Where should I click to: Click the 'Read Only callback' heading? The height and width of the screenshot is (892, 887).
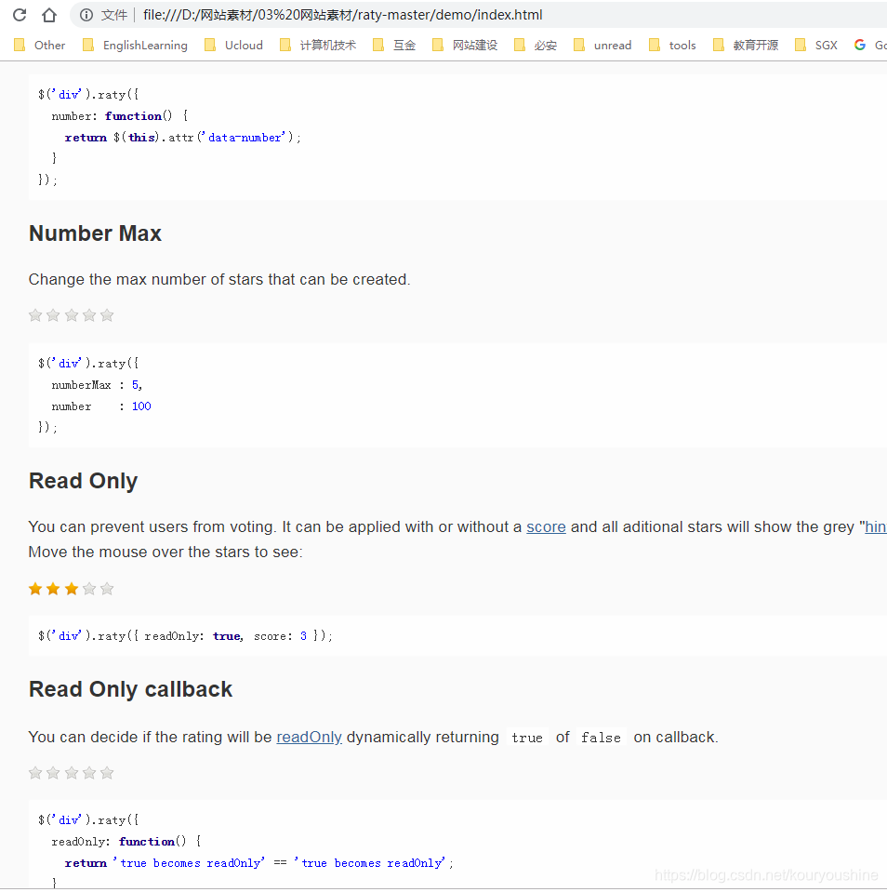click(130, 689)
